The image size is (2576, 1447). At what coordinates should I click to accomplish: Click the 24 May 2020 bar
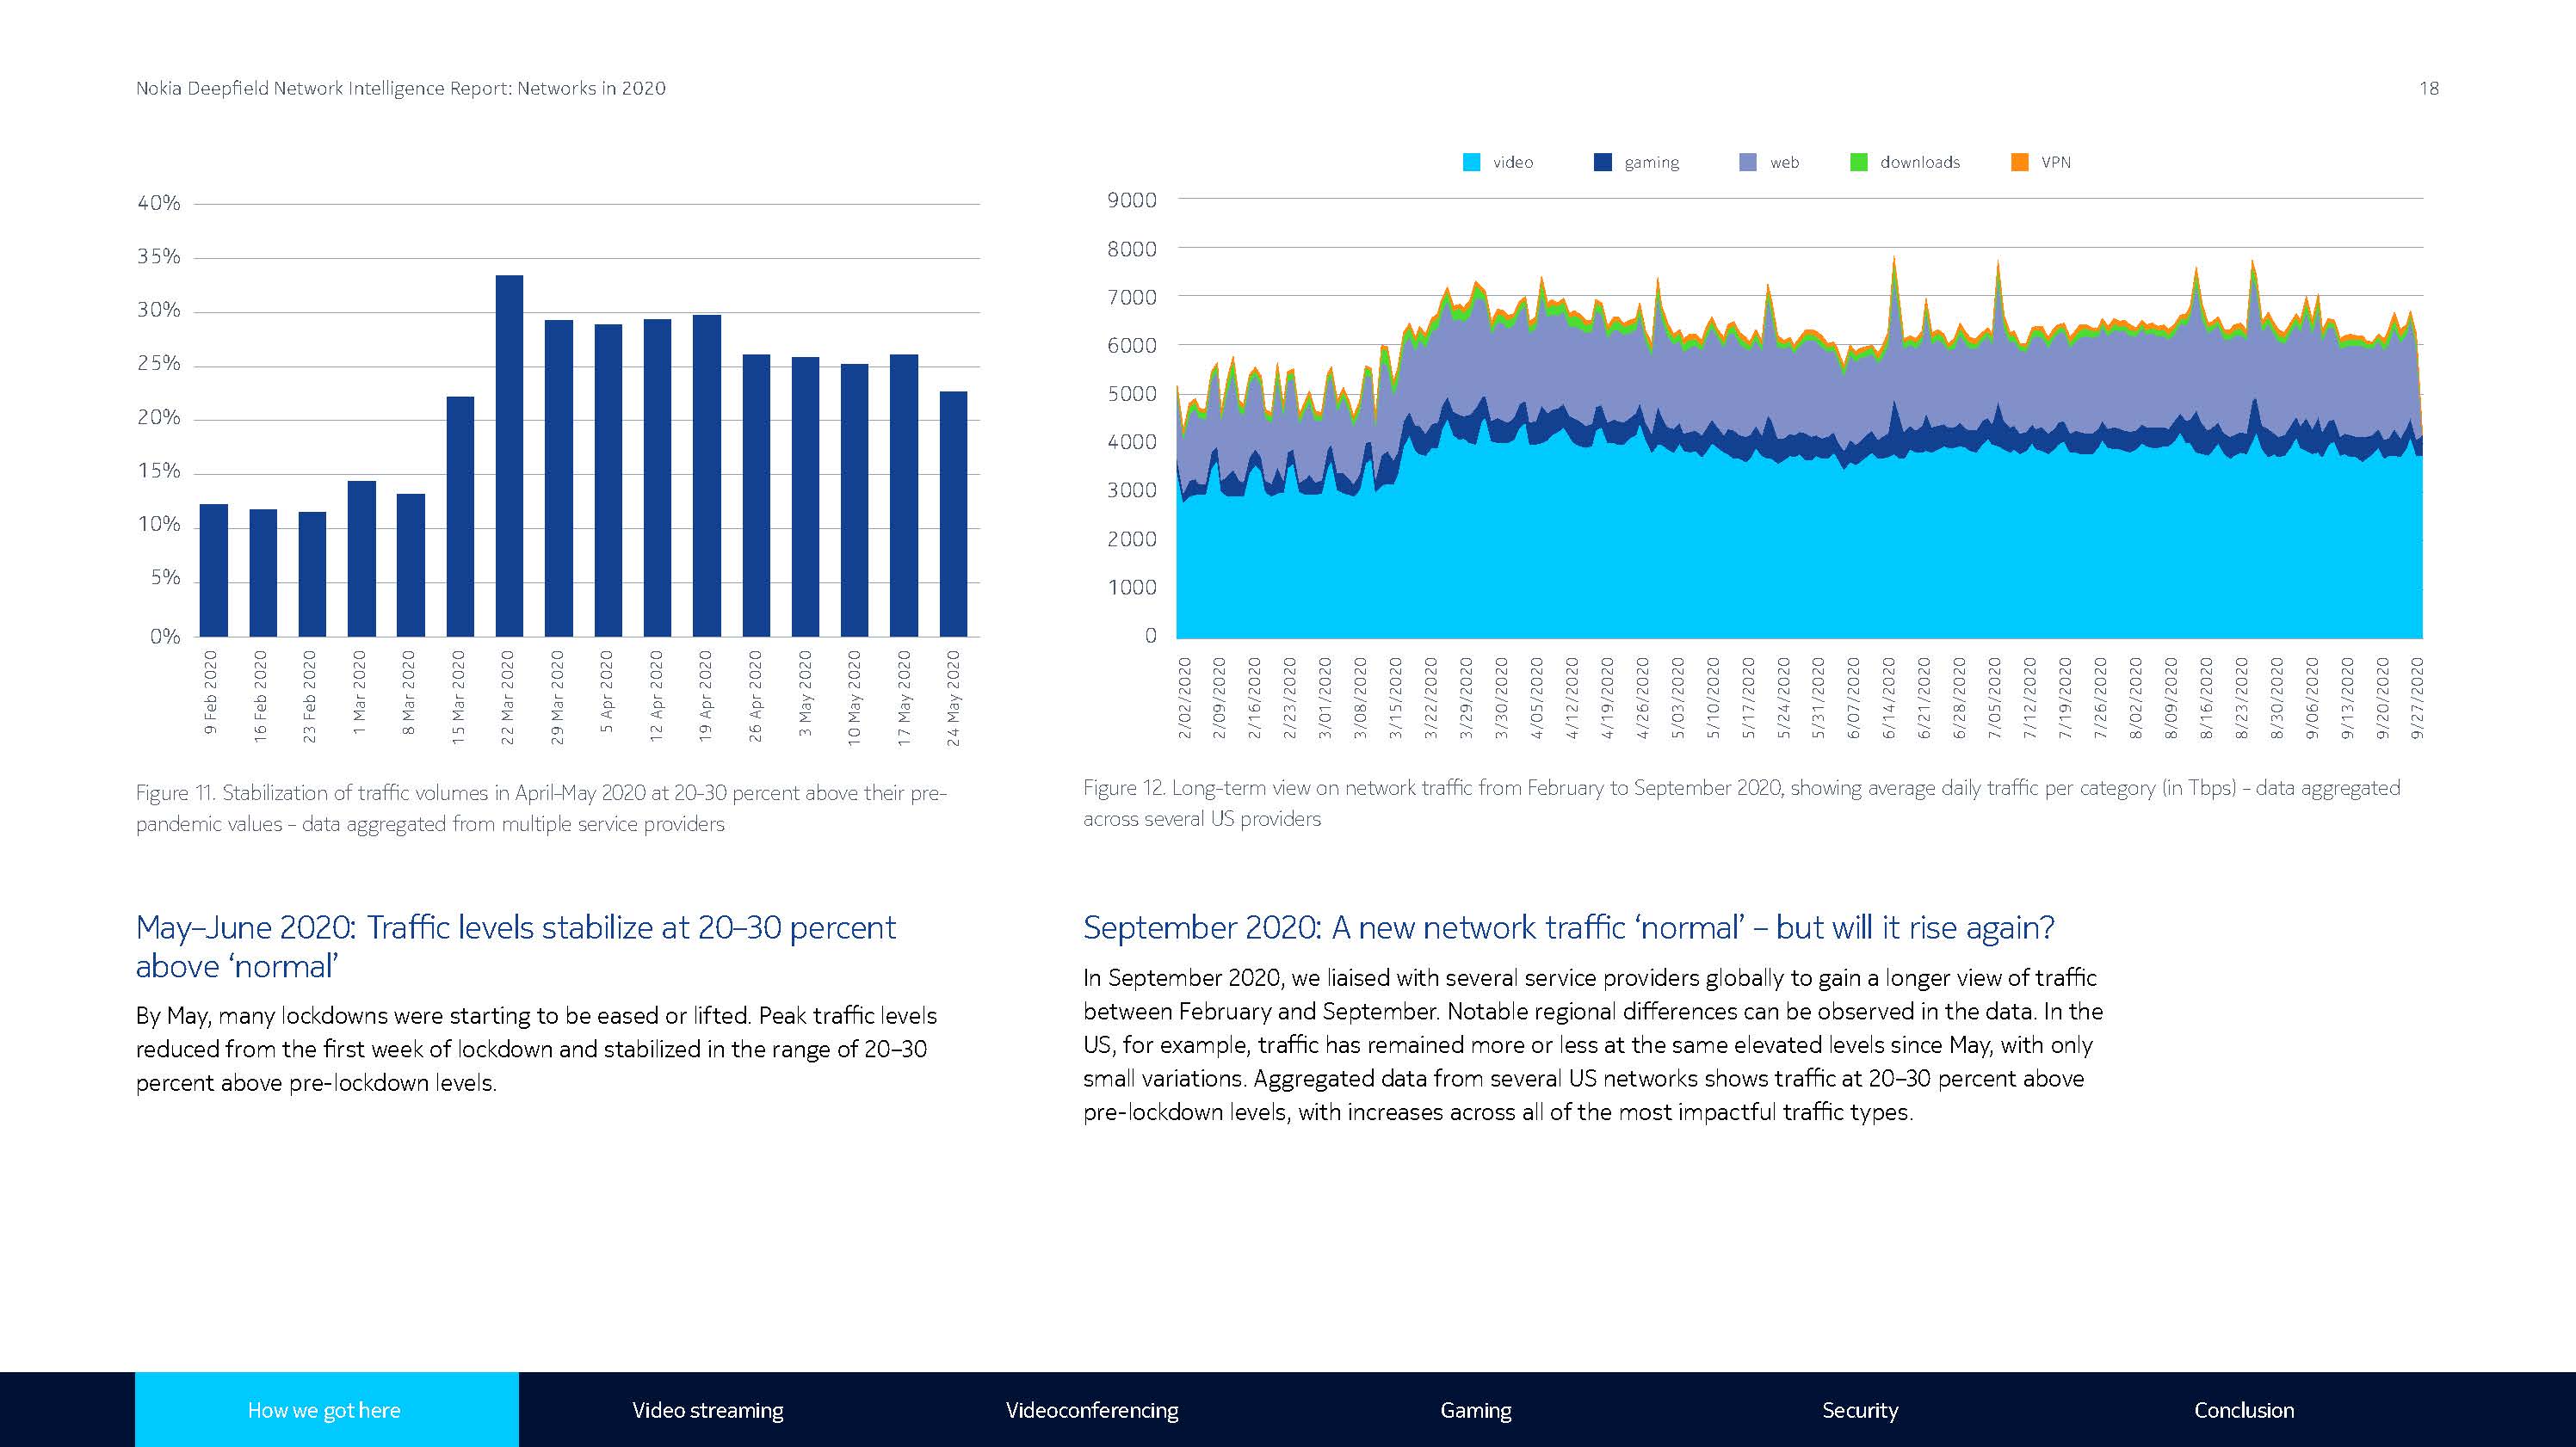953,514
